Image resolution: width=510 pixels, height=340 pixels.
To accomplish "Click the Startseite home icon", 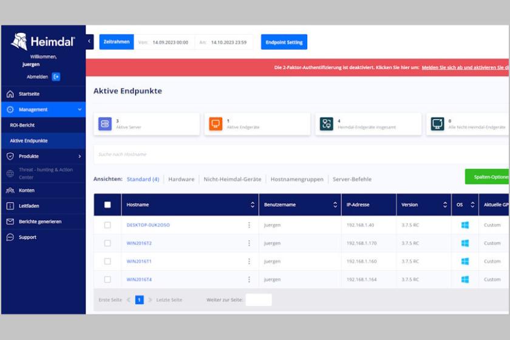I will coord(10,94).
